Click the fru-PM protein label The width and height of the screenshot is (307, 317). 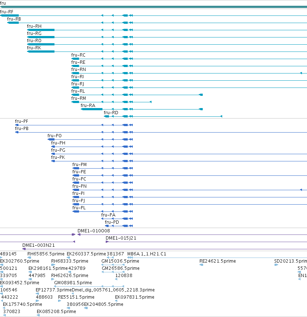pos(79,165)
